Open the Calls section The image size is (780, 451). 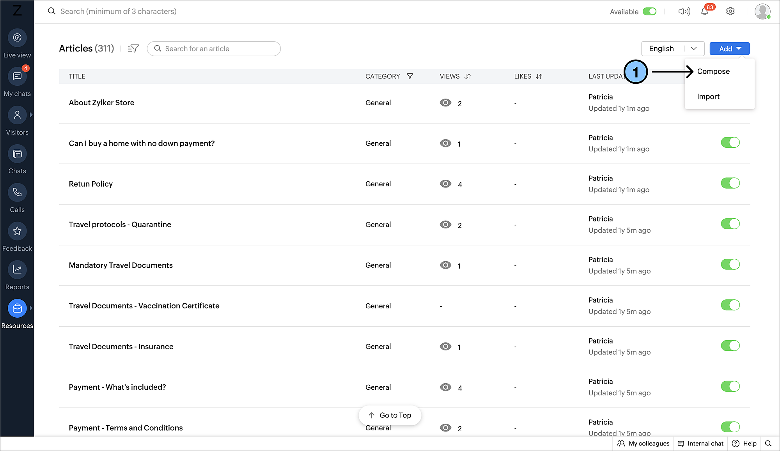pyautogui.click(x=17, y=193)
